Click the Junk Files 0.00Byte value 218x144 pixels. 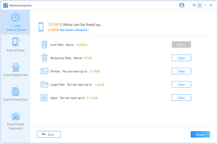82,45
